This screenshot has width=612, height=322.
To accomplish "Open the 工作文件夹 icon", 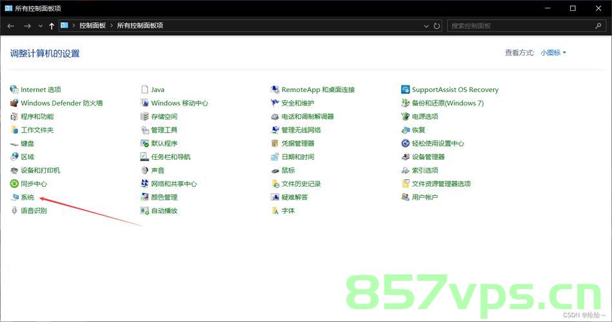I will coord(14,130).
